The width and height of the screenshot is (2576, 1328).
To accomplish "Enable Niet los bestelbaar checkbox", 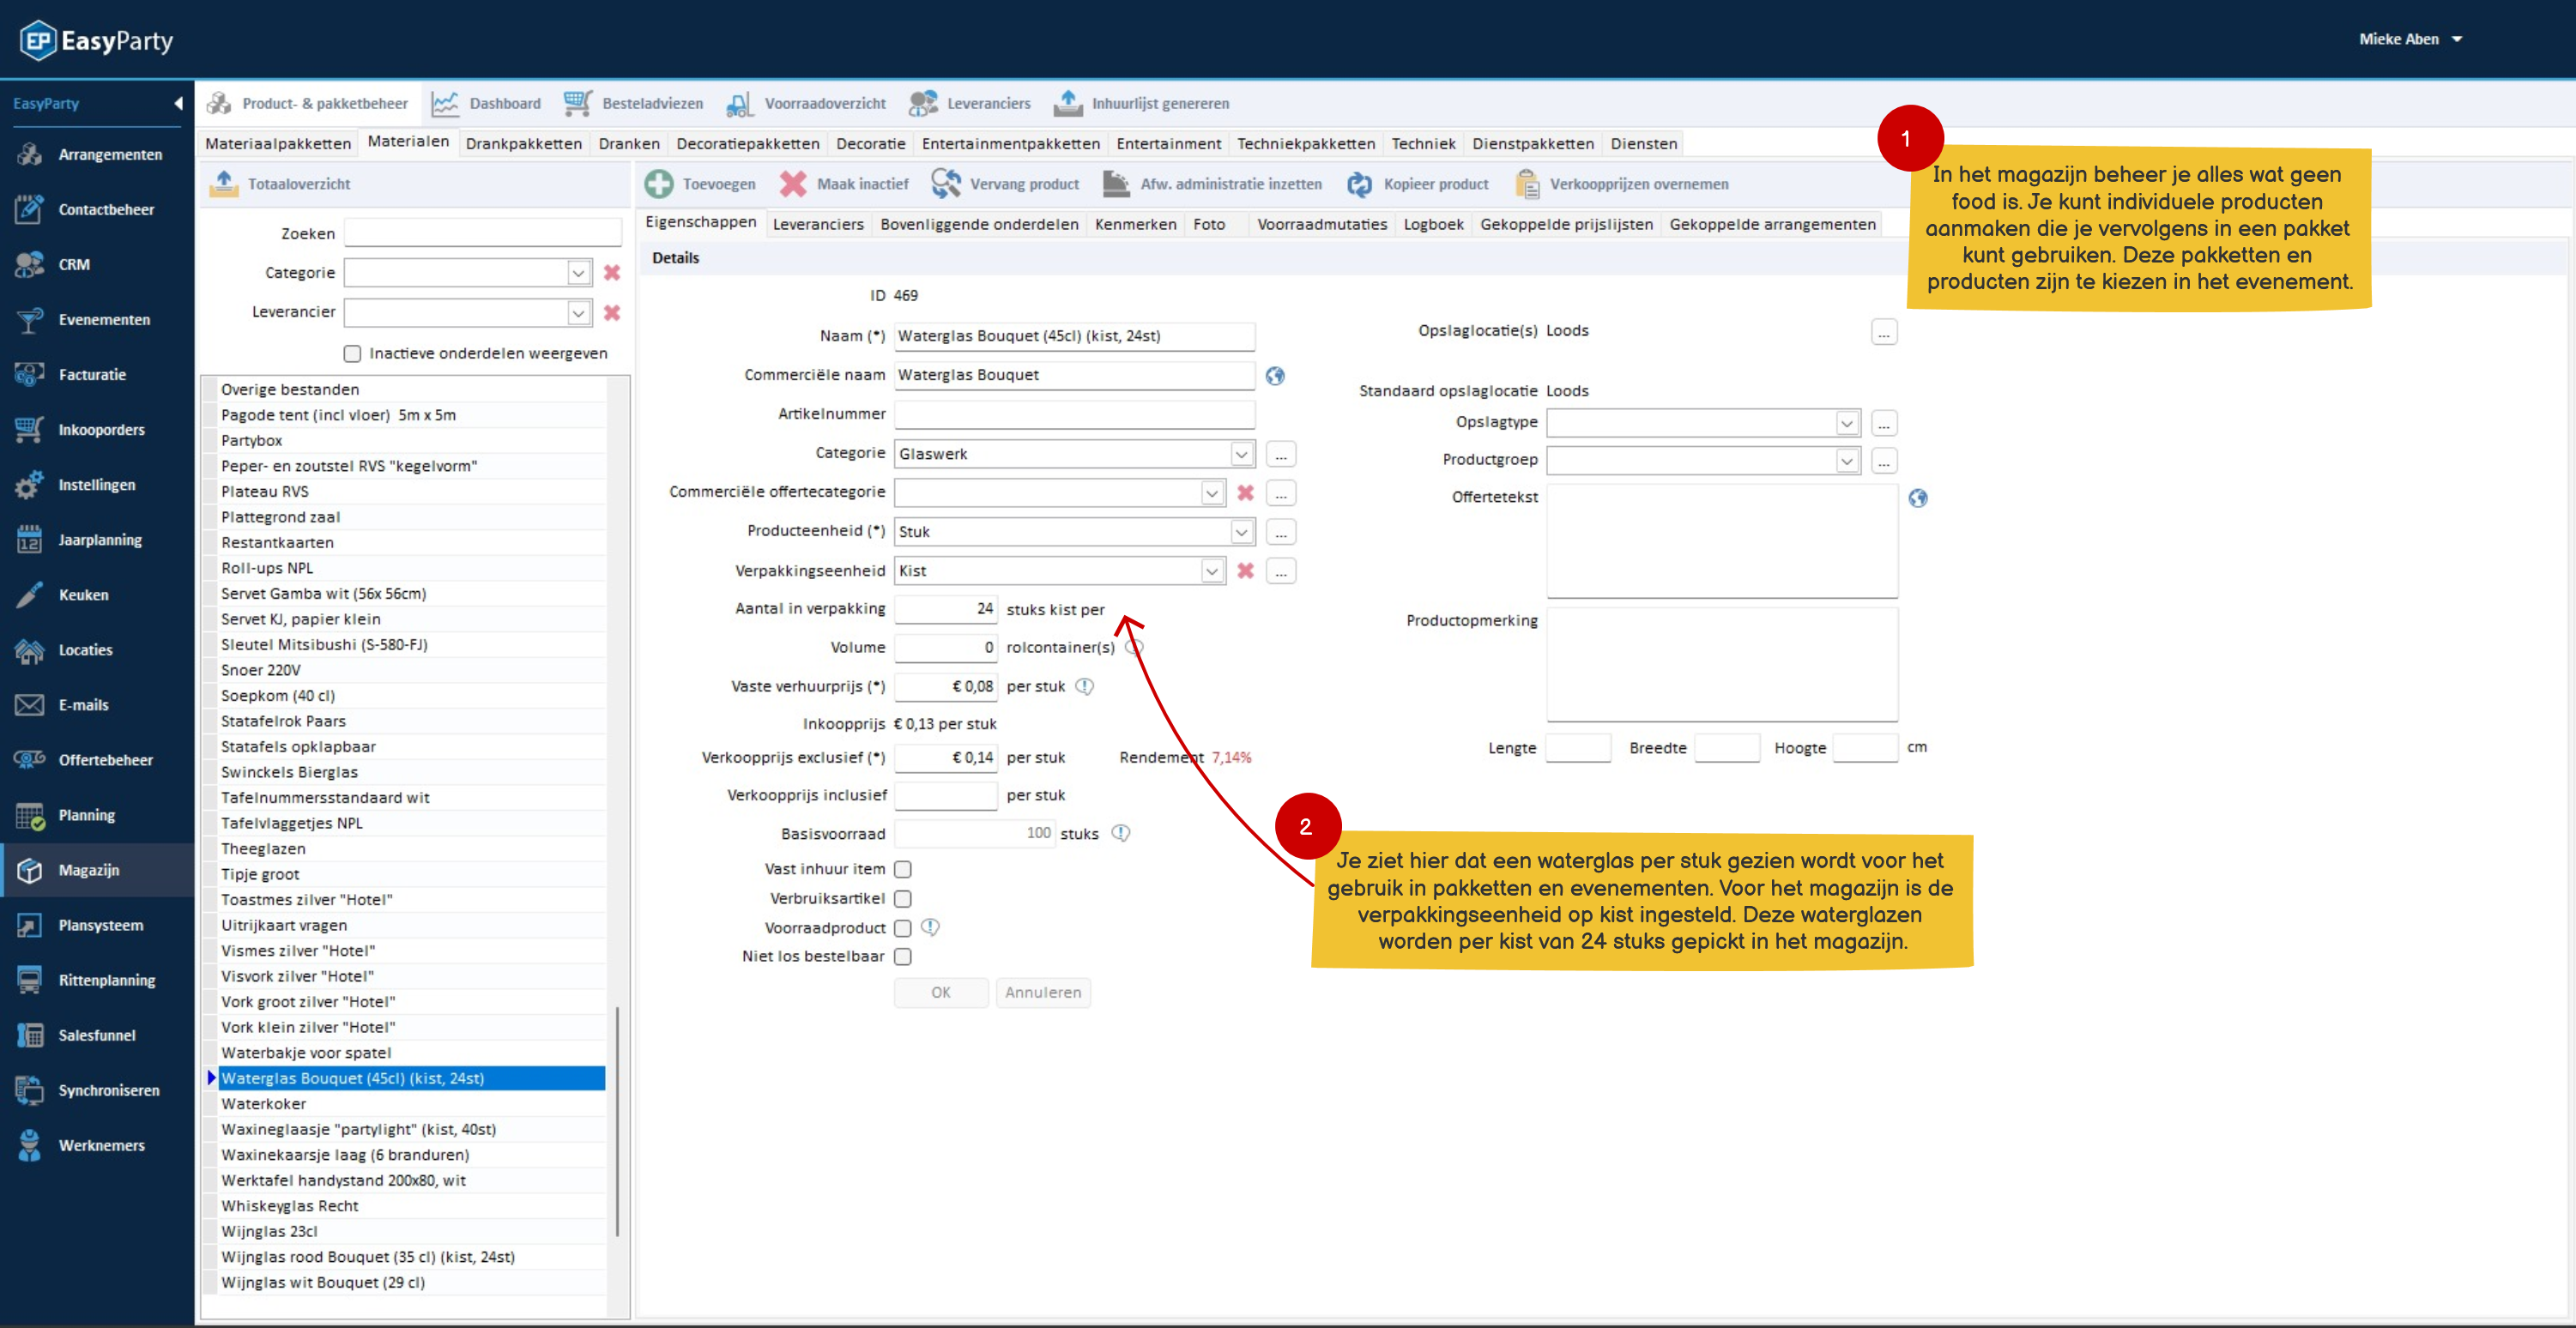I will [902, 956].
